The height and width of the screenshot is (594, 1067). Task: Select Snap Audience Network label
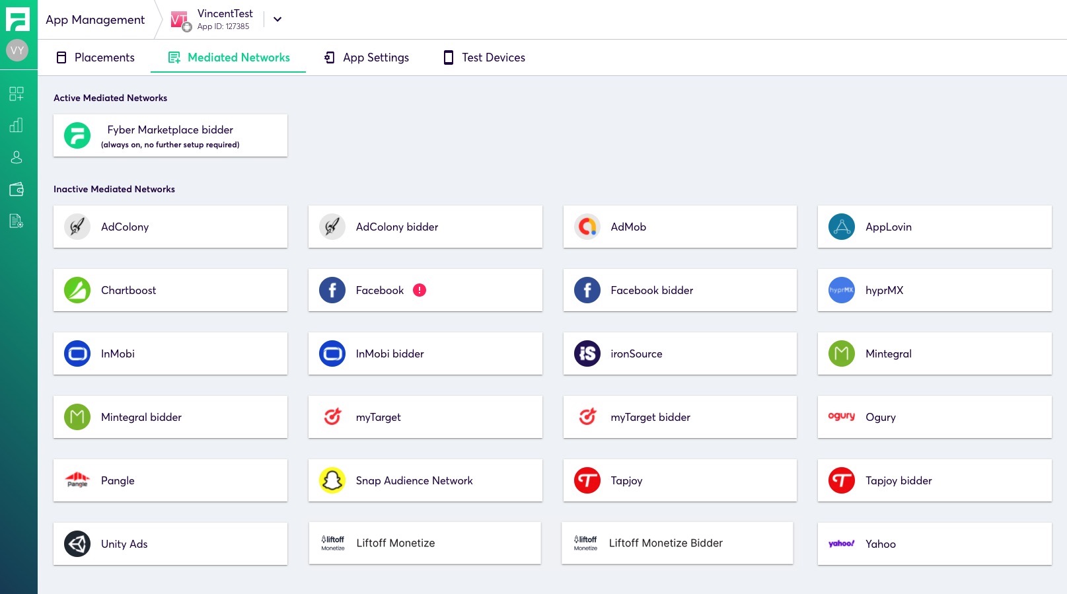point(414,480)
